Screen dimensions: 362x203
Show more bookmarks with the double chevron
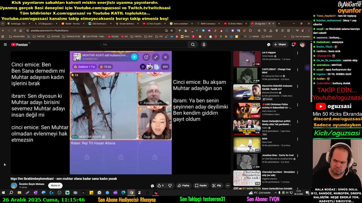coord(285,36)
